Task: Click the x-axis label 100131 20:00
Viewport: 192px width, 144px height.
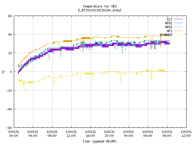Action: click(x=109, y=134)
